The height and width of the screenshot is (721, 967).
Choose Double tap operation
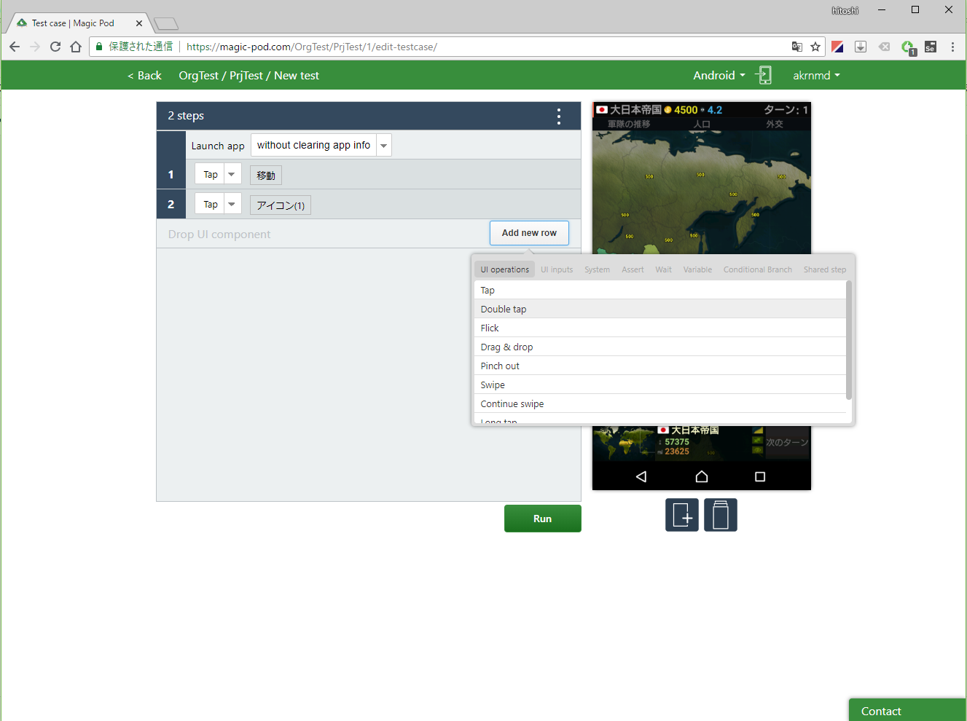click(659, 309)
